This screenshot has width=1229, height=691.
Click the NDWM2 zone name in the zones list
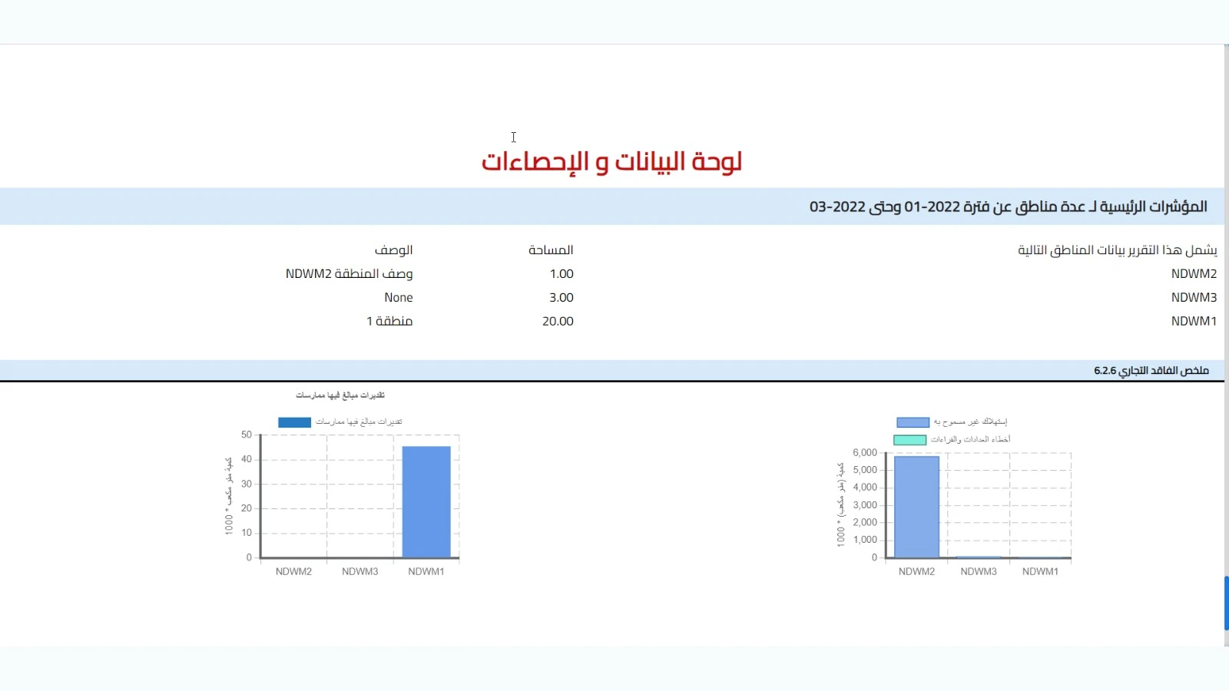(x=1194, y=274)
